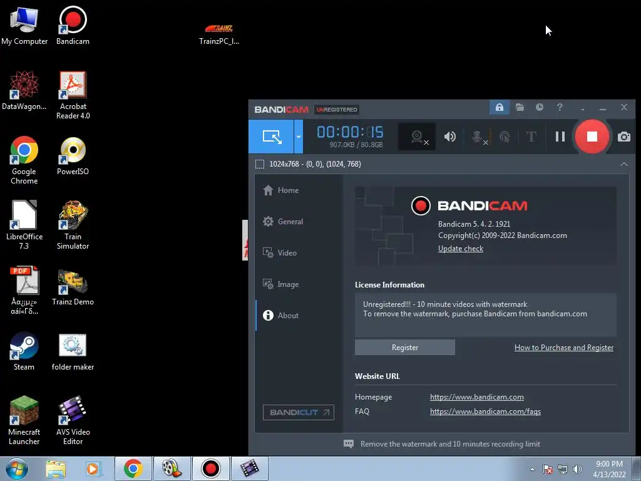
Task: Select the Train Simulator shortcut
Action: [x=73, y=225]
